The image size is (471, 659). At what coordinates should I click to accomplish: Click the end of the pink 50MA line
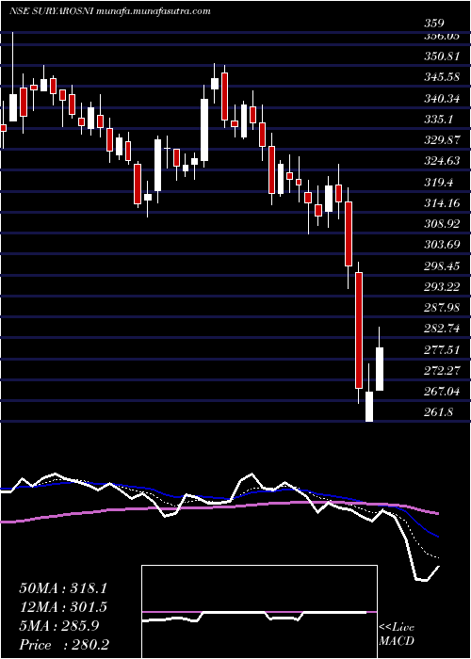[x=437, y=513]
